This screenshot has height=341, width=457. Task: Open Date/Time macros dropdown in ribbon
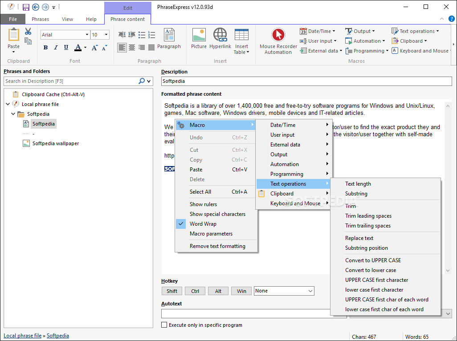(x=318, y=31)
